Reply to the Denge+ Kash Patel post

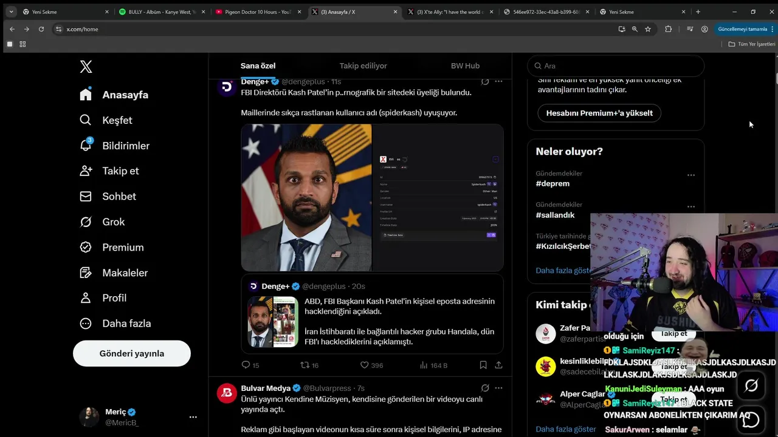click(x=246, y=365)
